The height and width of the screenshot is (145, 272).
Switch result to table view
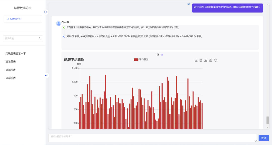click(x=158, y=54)
